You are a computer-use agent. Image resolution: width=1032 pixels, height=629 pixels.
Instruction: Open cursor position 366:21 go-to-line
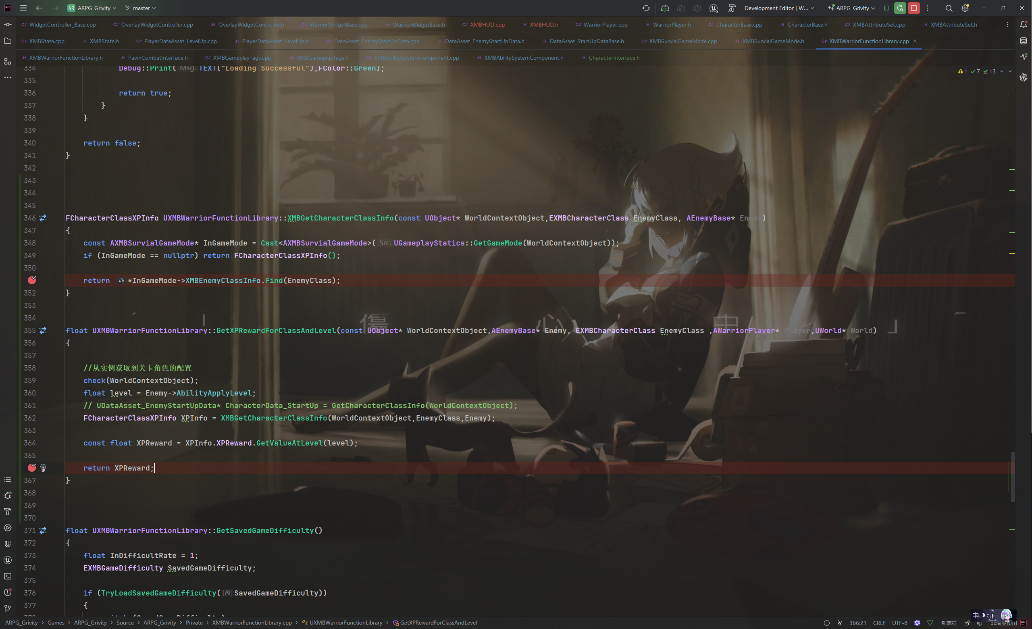tap(857, 623)
